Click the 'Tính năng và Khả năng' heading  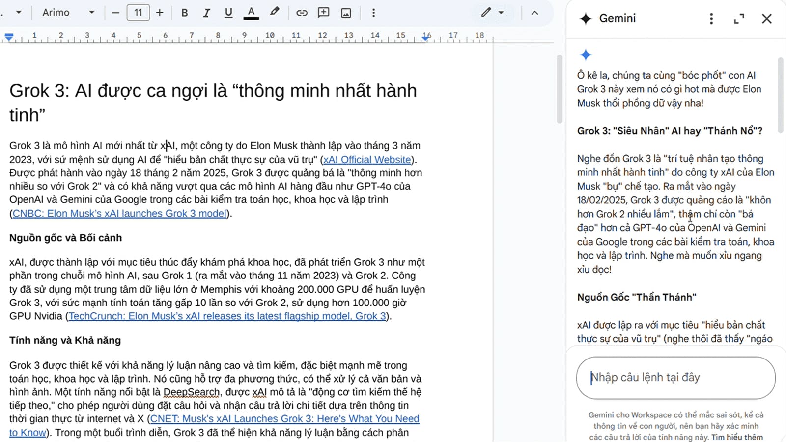point(65,340)
